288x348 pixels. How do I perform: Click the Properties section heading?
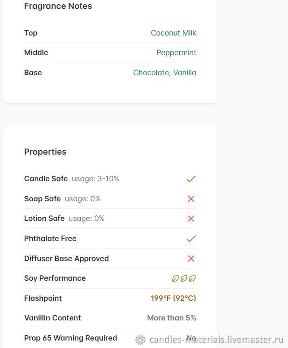(45, 152)
